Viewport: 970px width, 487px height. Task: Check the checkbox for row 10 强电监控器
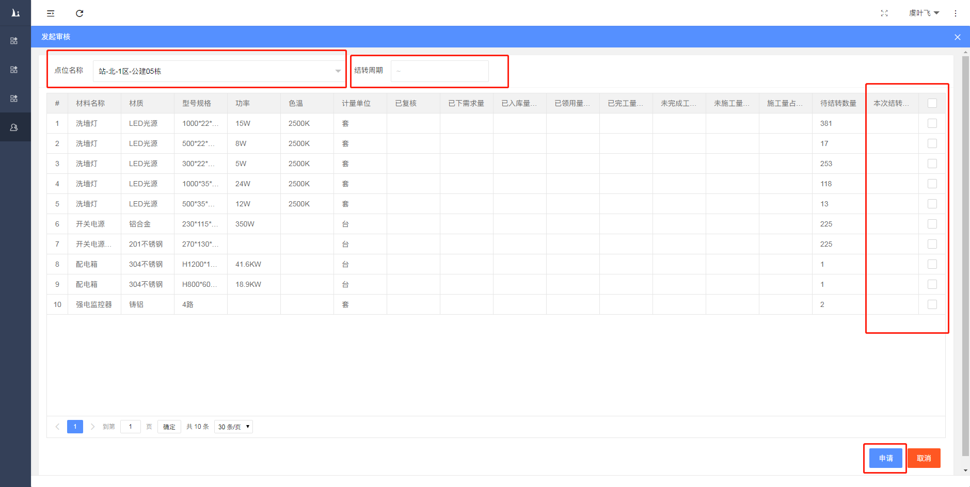(932, 304)
